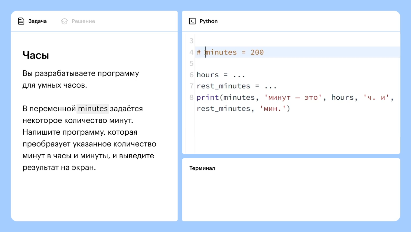Viewport: 411px width, 232px height.
Task: Click the string 'мин.' in the print call
Action: (x=272, y=108)
